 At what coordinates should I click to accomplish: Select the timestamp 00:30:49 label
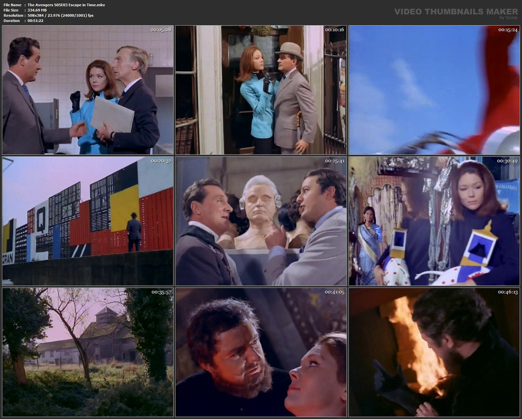(x=507, y=161)
